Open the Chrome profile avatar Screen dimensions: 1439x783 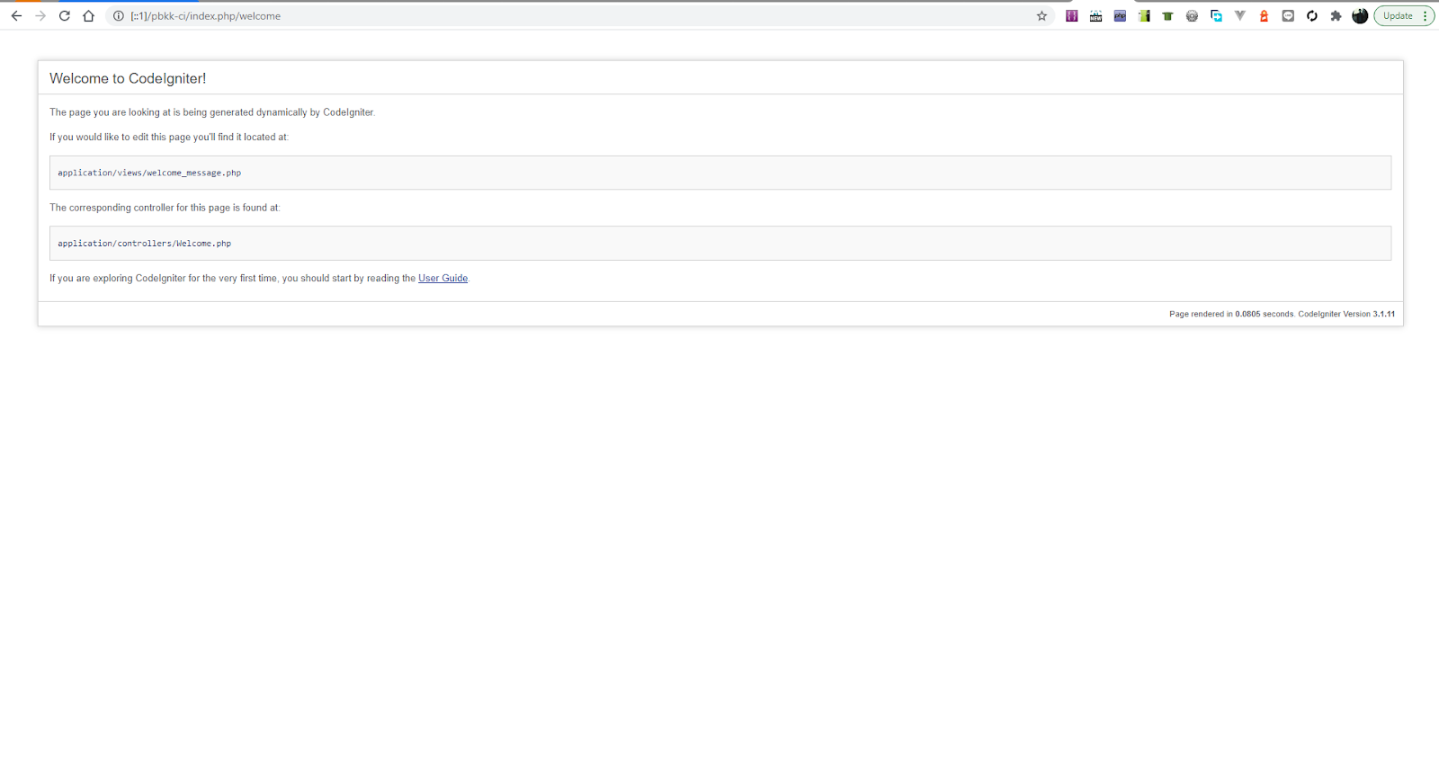(x=1360, y=16)
